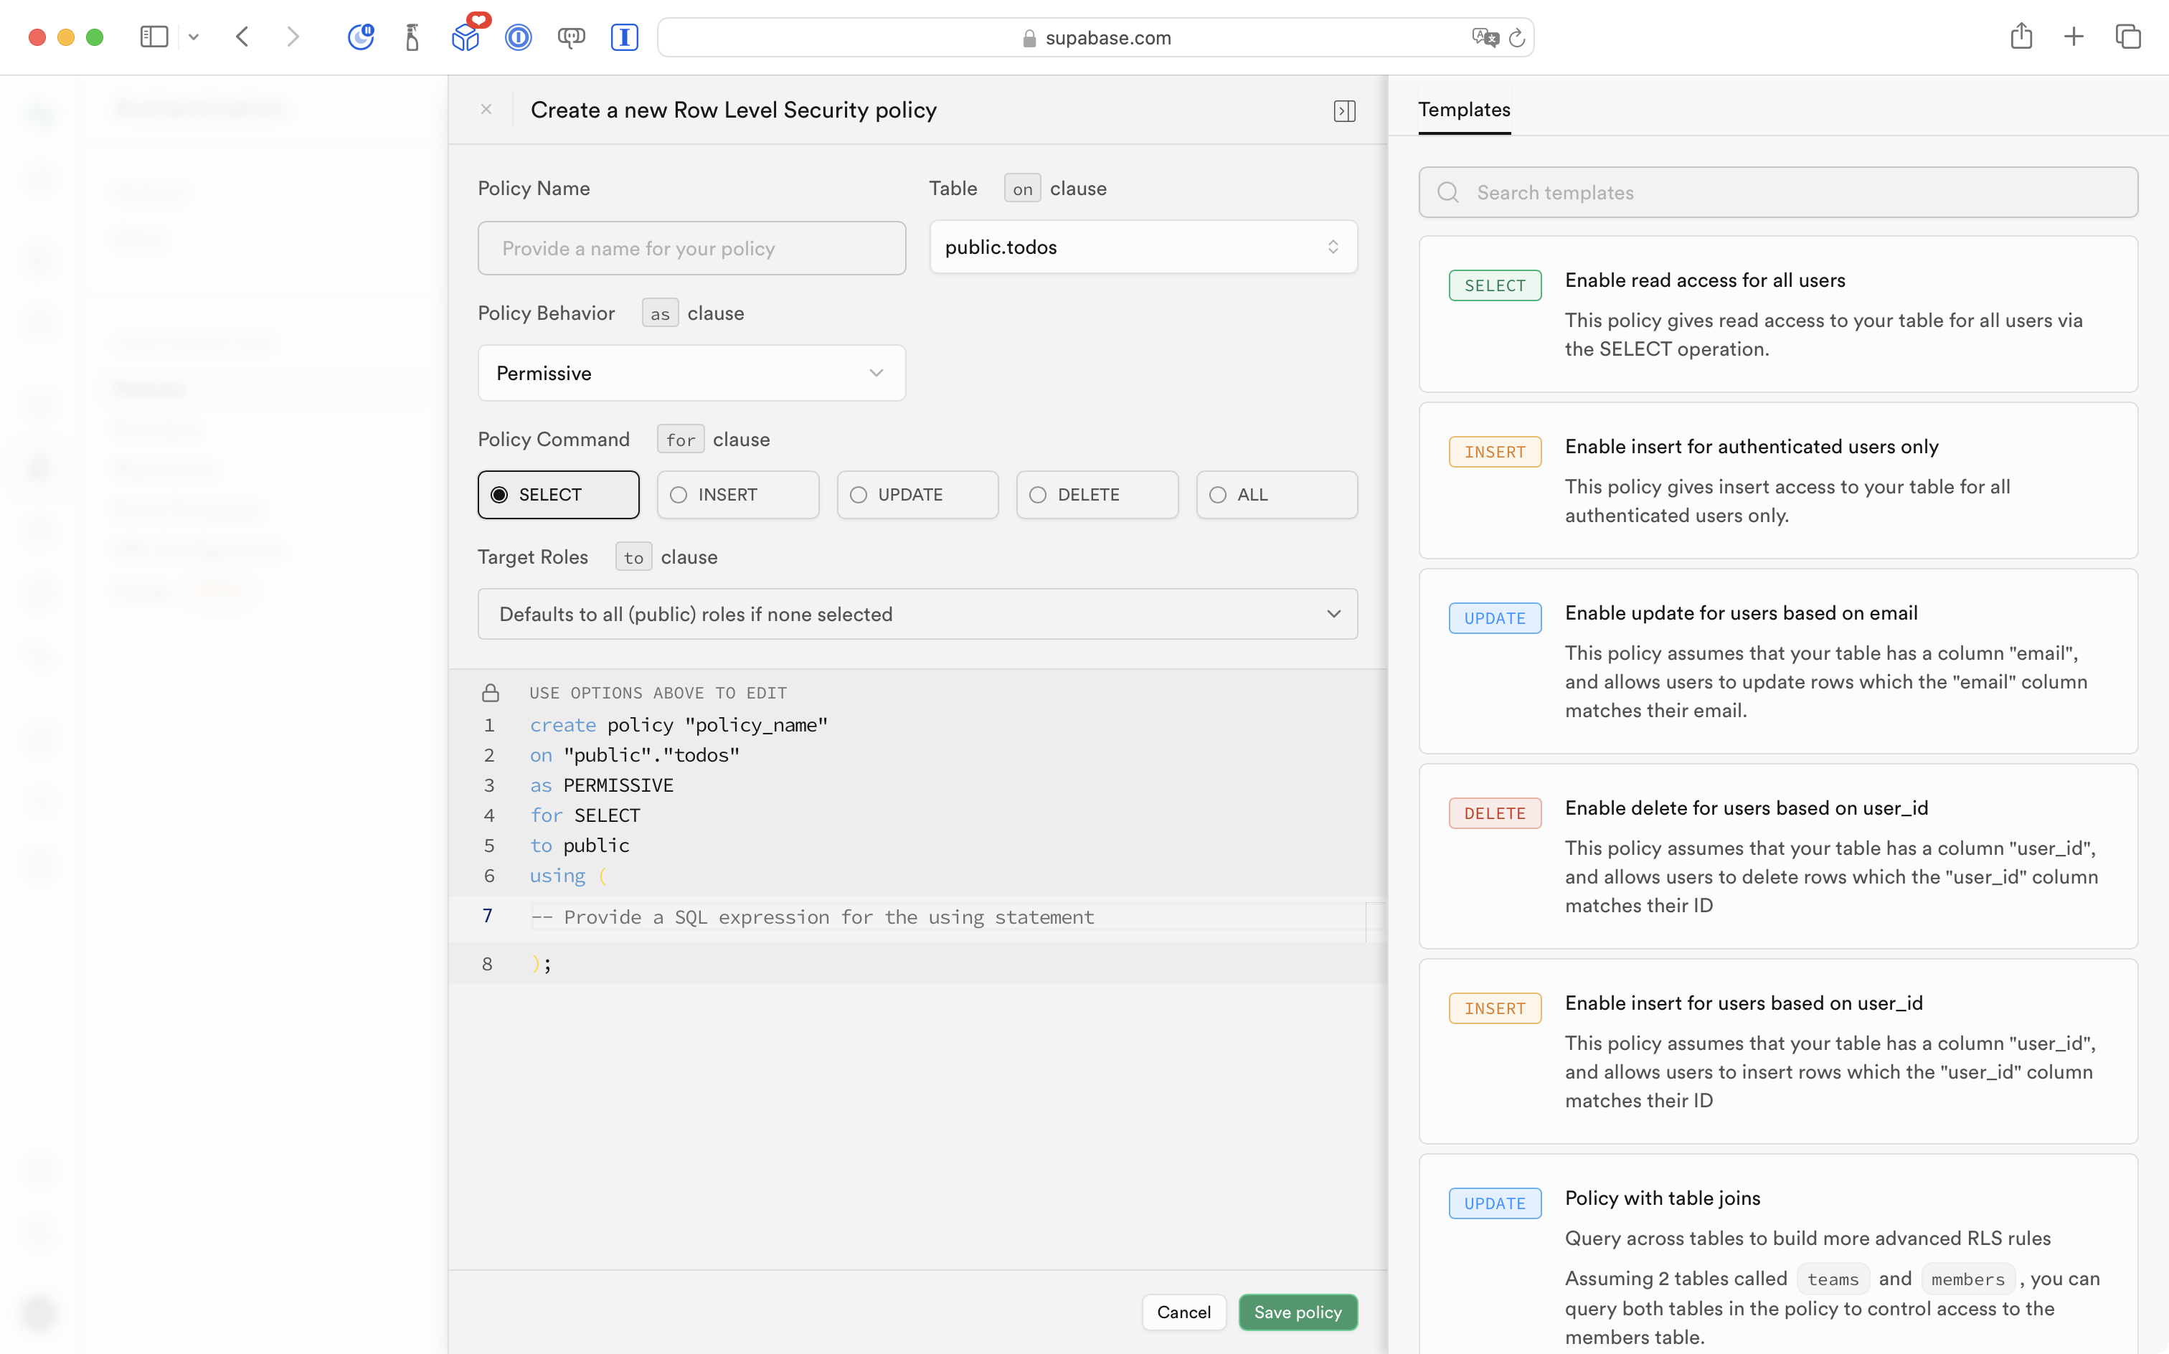Open the public.todos table dropdown
The width and height of the screenshot is (2169, 1354).
(x=1143, y=247)
